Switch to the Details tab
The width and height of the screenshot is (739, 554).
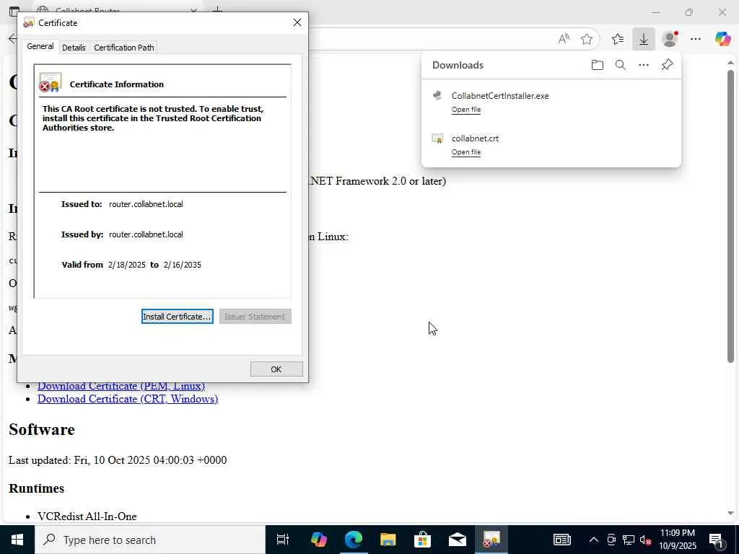coord(74,48)
